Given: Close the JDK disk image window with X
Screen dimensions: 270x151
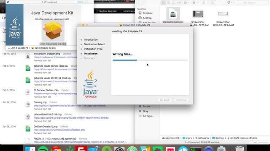Looking at the screenshot, I should click(8, 2).
